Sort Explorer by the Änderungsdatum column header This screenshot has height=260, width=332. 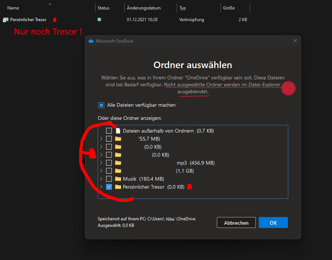[144, 8]
